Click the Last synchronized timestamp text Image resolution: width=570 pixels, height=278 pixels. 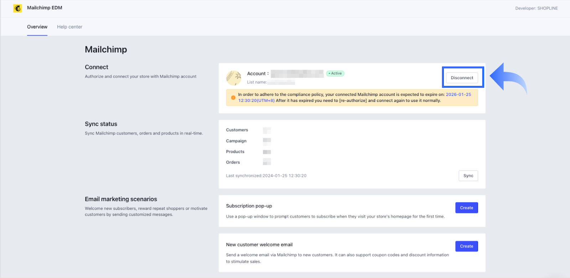(266, 176)
